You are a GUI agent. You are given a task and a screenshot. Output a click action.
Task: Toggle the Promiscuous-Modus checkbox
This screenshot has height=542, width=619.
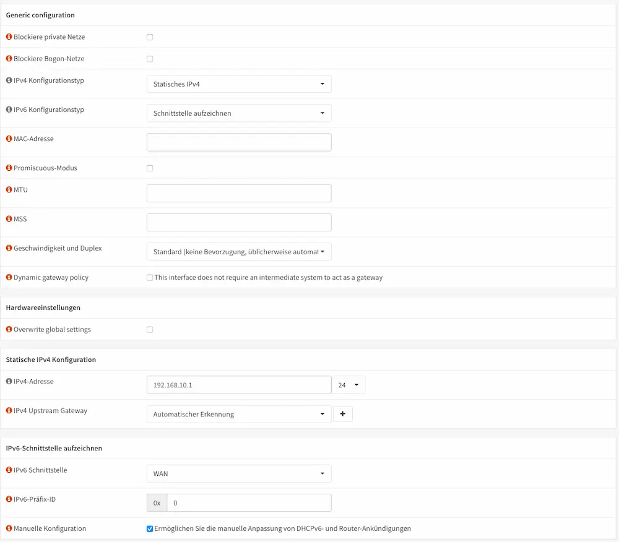tap(150, 168)
